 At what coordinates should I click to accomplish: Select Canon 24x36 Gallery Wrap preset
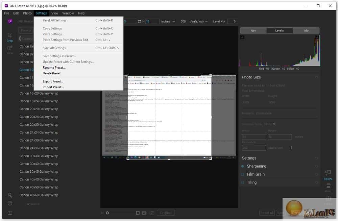39,148
